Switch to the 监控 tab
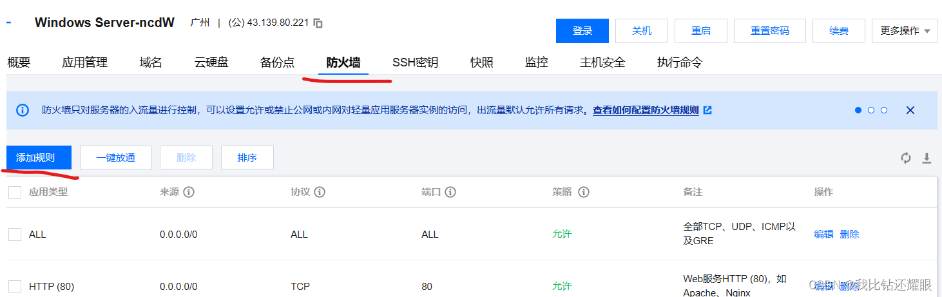942x297 pixels. click(x=537, y=62)
